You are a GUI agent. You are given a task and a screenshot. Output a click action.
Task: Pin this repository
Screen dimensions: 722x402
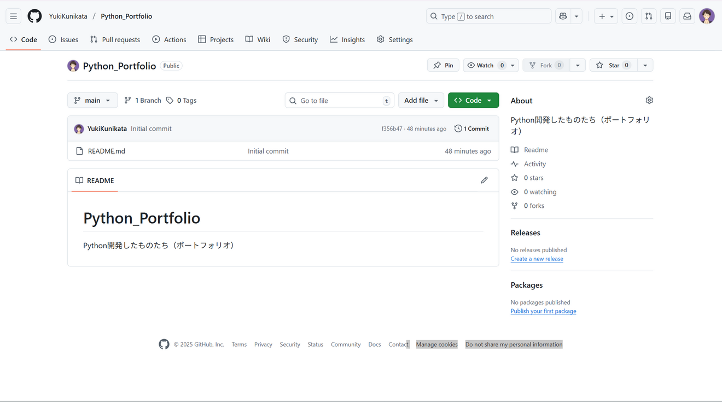[443, 65]
